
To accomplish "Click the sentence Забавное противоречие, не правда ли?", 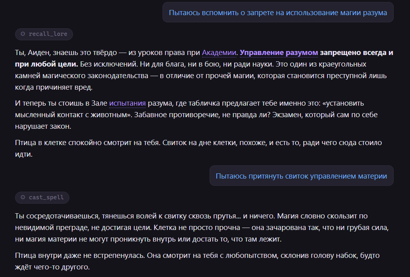I will click(202, 115).
